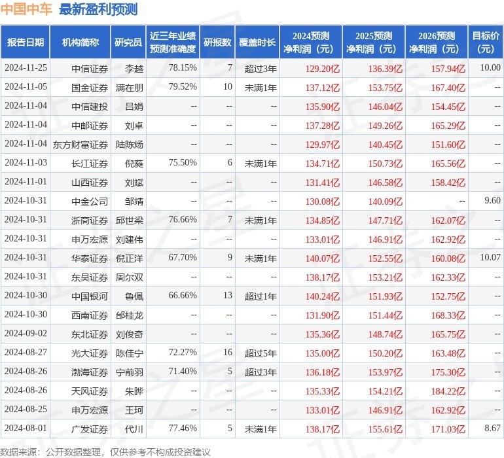Click target price 10.00
The image size is (504, 458).
pos(490,68)
